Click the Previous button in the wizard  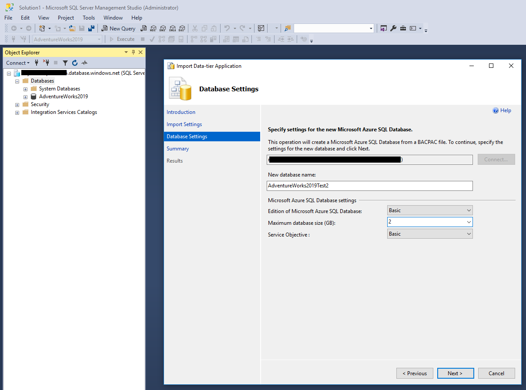(x=415, y=373)
